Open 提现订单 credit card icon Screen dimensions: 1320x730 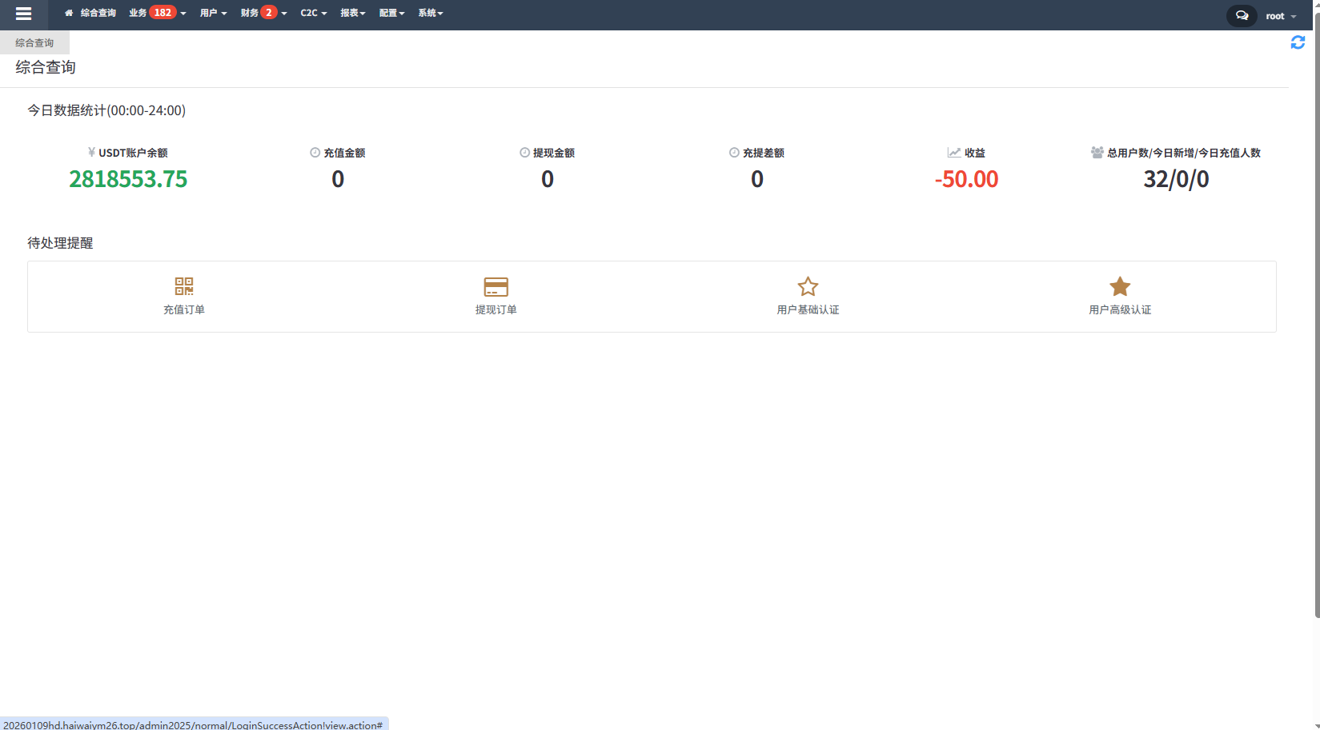tap(496, 286)
